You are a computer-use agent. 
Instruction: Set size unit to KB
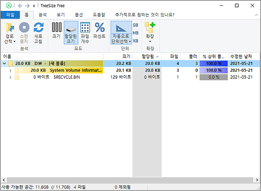pos(136,41)
